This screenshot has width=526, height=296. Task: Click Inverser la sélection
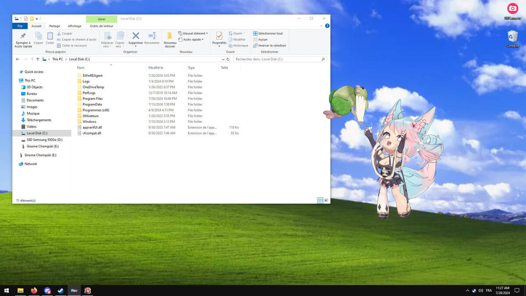pos(269,46)
